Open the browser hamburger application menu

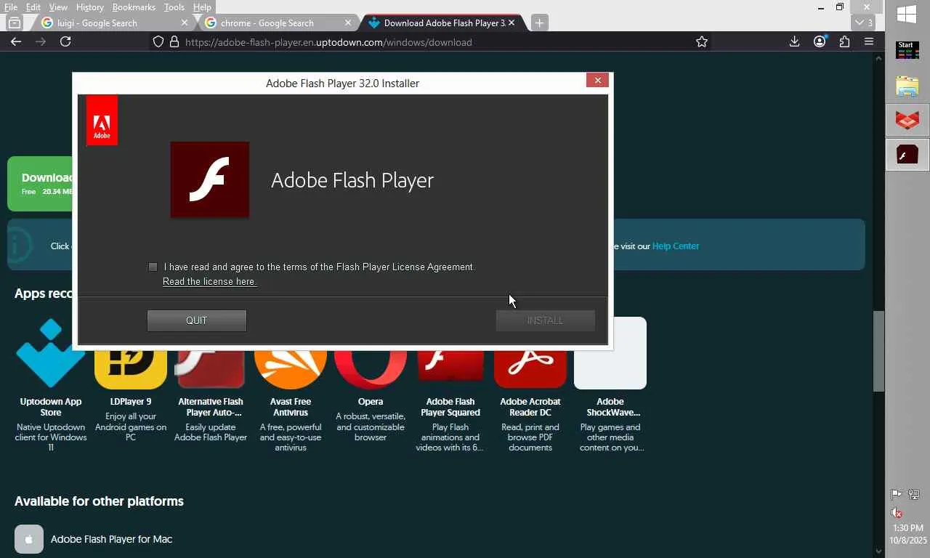pyautogui.click(x=868, y=41)
